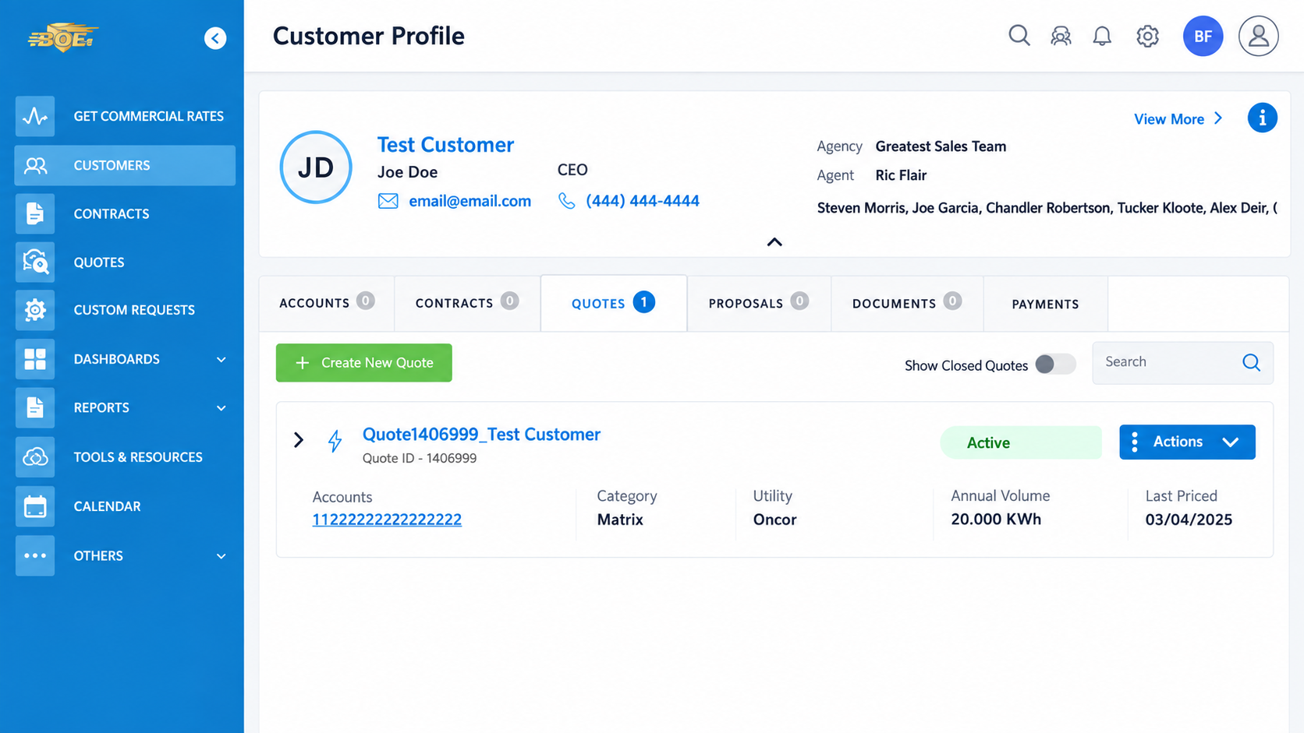1304x733 pixels.
Task: Open Custom Requests gear icon
Action: click(35, 310)
